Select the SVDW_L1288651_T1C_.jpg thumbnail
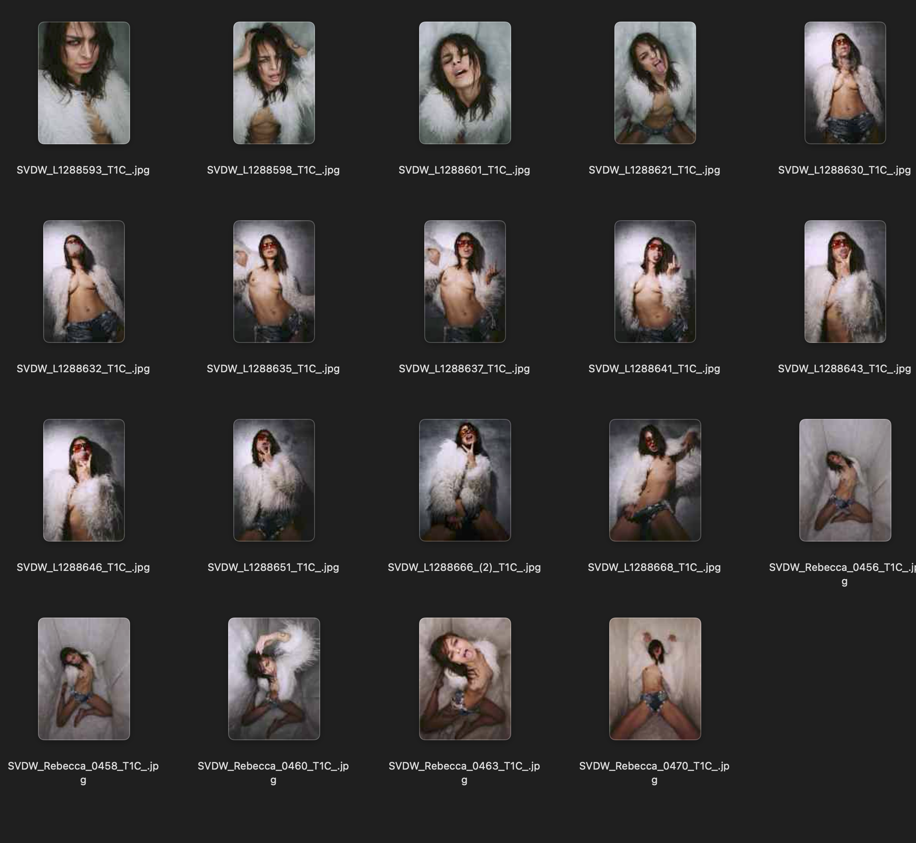The image size is (916, 843). pyautogui.click(x=274, y=480)
